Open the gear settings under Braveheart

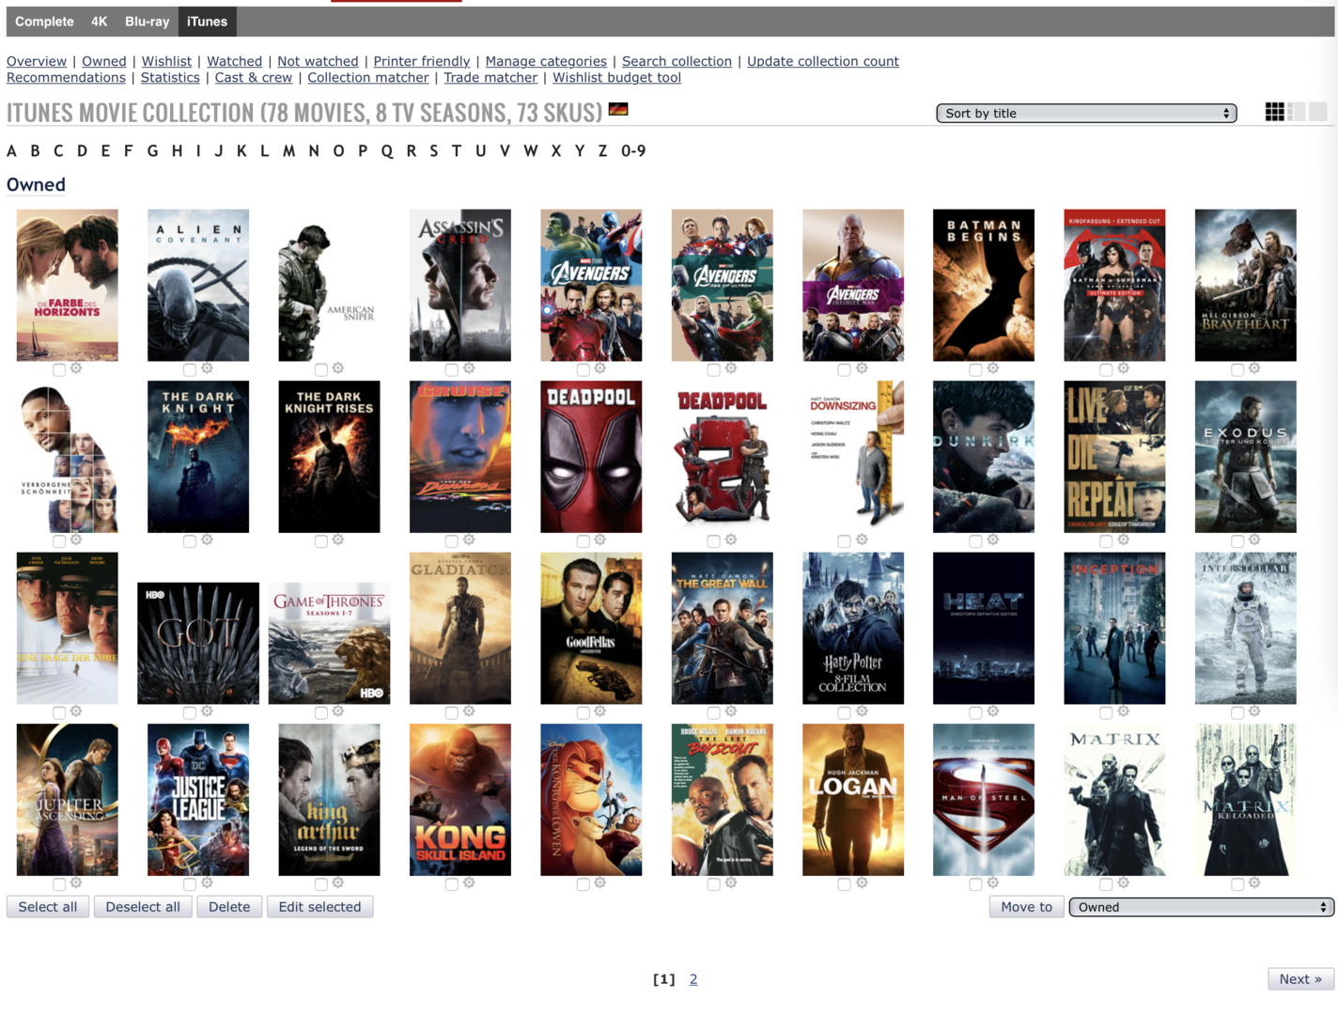1254,368
